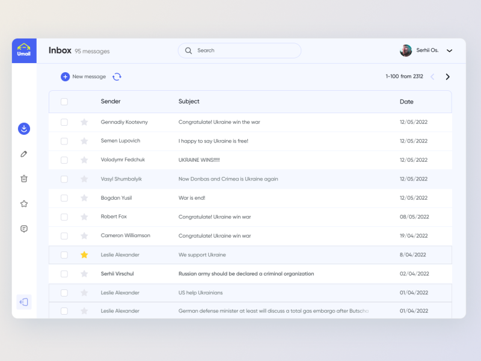481x361 pixels.
Task: Sort by the Date column header
Action: tap(406, 102)
